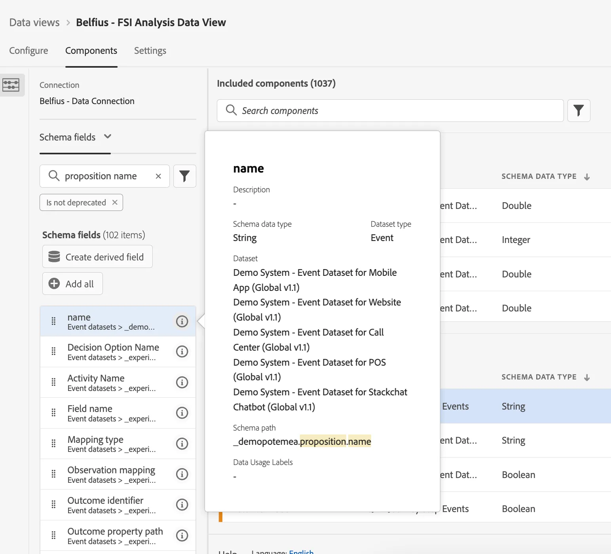Select the Outcome identifier schema field
611x554 pixels.
coord(118,505)
